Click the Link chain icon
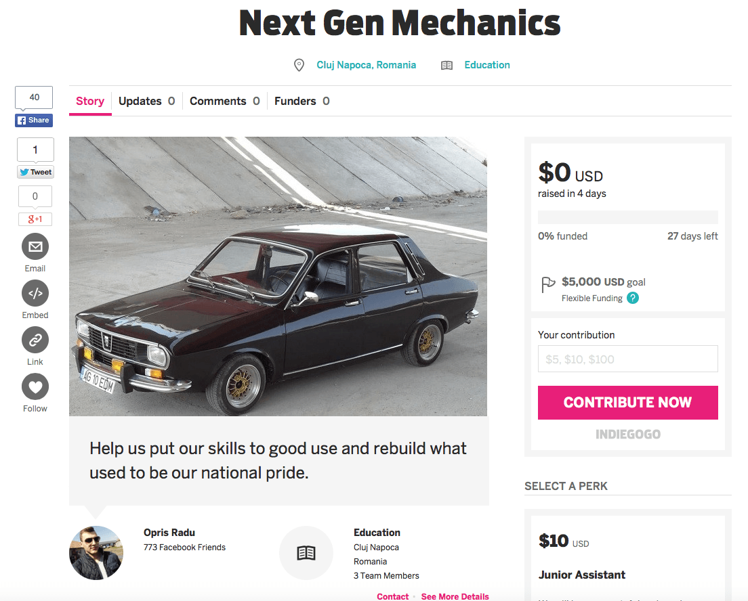The width and height of the screenshot is (748, 601). (35, 340)
